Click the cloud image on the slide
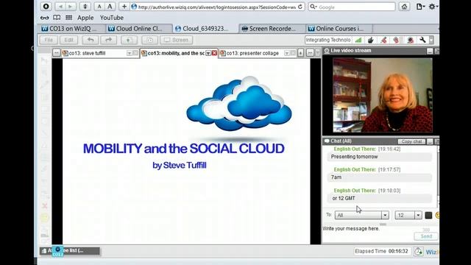 (x=239, y=104)
